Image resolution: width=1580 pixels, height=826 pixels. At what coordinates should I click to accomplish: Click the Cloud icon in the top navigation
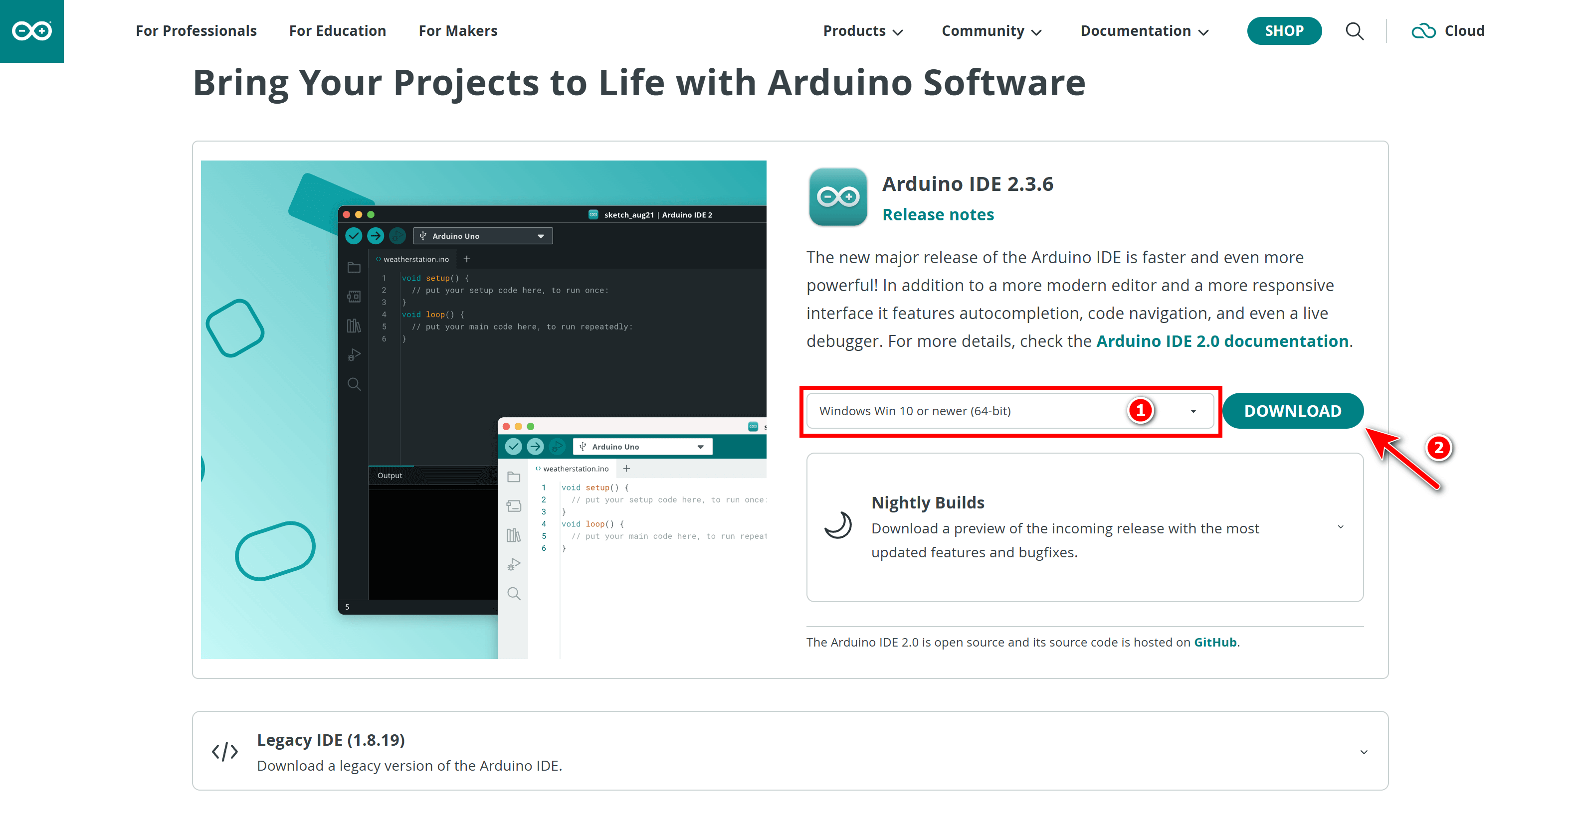pyautogui.click(x=1424, y=31)
